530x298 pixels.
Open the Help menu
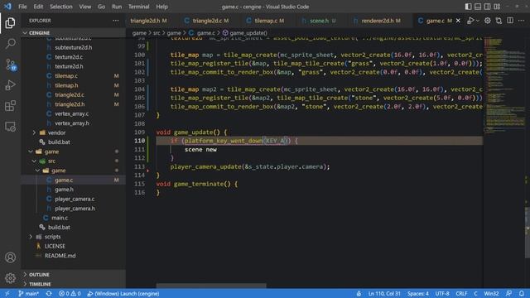162,7
